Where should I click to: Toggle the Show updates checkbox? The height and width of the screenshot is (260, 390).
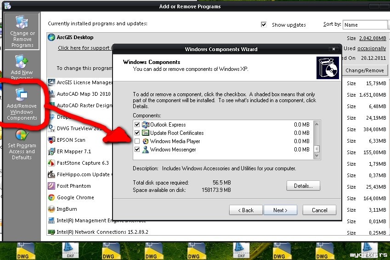point(264,24)
